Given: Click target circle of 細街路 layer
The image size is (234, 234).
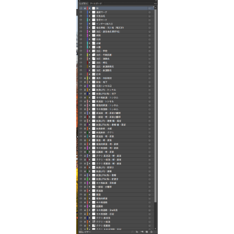Looking at the screenshot, I should coord(150,207).
